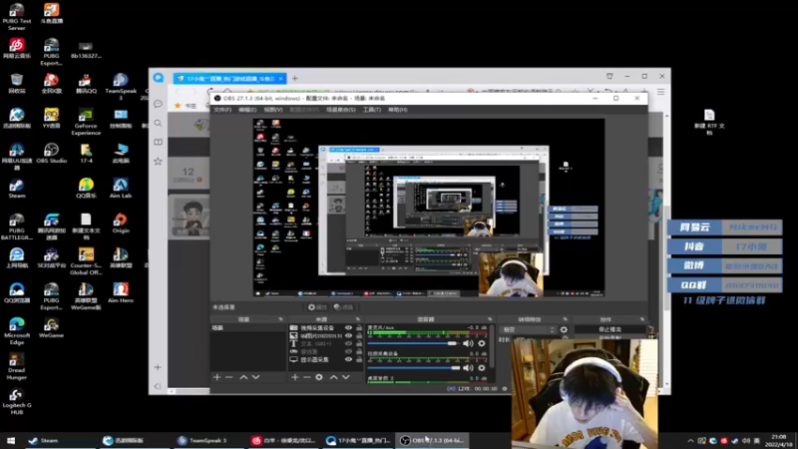
Task: Switch to TeamSpeak 3 in the taskbar
Action: 207,440
